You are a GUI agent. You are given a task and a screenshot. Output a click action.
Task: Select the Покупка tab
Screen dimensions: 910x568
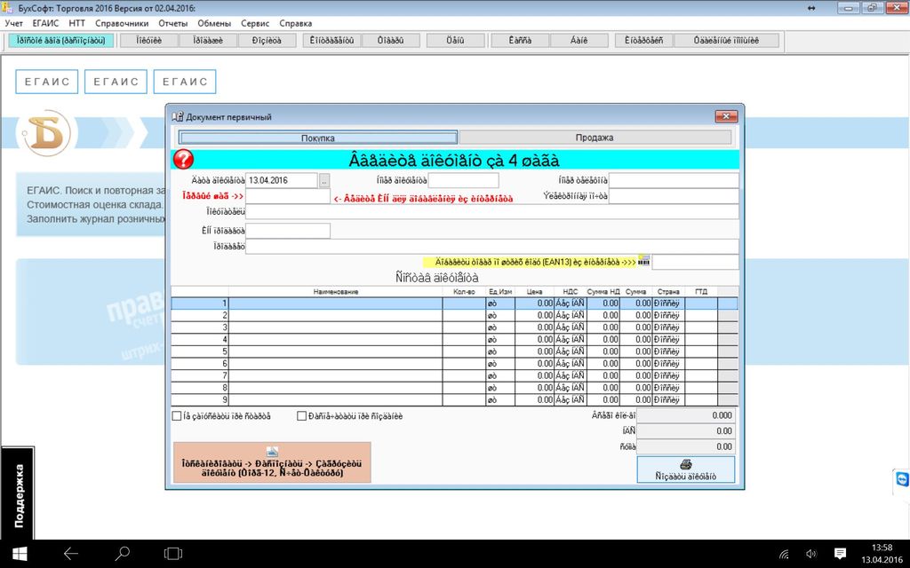[x=318, y=138]
